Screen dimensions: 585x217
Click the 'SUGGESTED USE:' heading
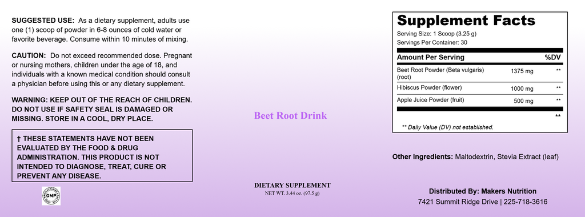pos(43,21)
